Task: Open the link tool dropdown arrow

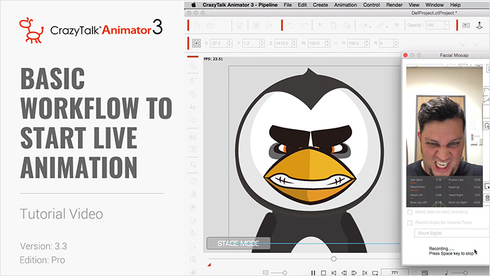Action: click(387, 27)
